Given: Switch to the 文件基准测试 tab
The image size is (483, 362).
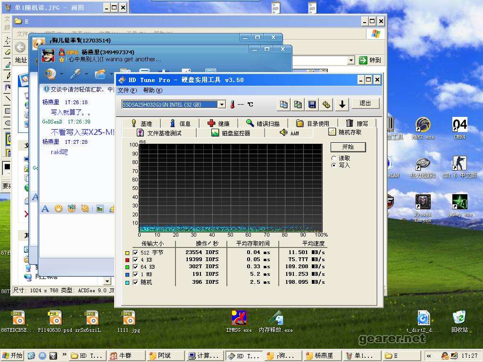Looking at the screenshot, I should click(x=159, y=133).
